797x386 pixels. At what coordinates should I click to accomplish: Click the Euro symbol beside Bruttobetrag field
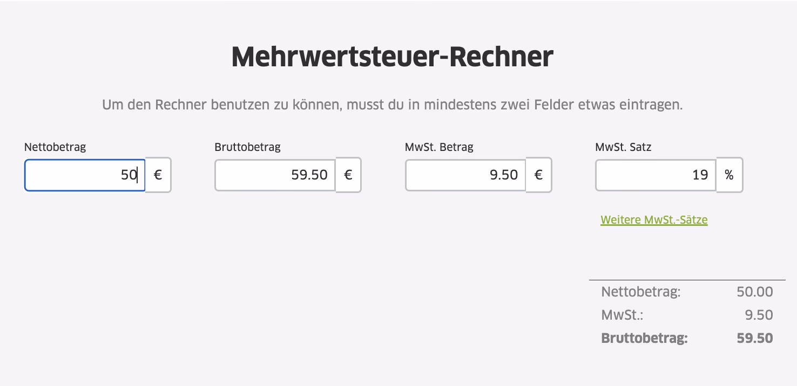point(348,175)
